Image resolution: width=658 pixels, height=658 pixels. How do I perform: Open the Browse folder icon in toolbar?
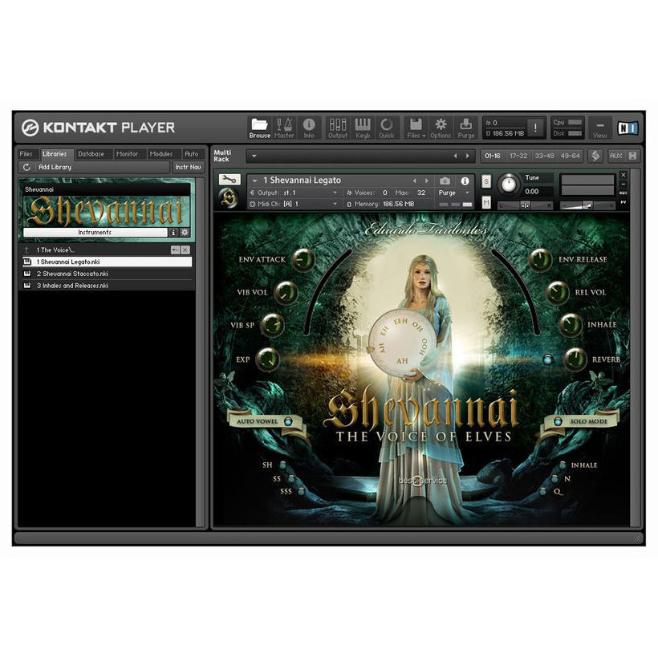259,128
